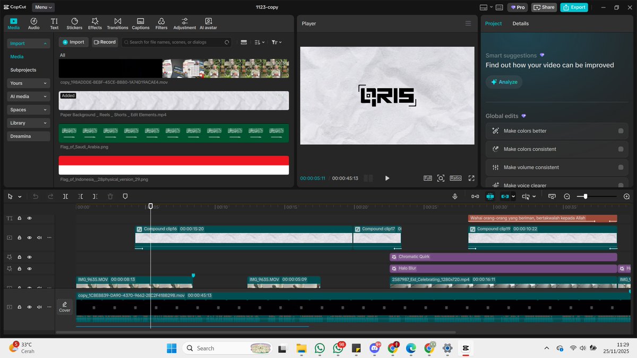Click the Export button

coord(574,7)
